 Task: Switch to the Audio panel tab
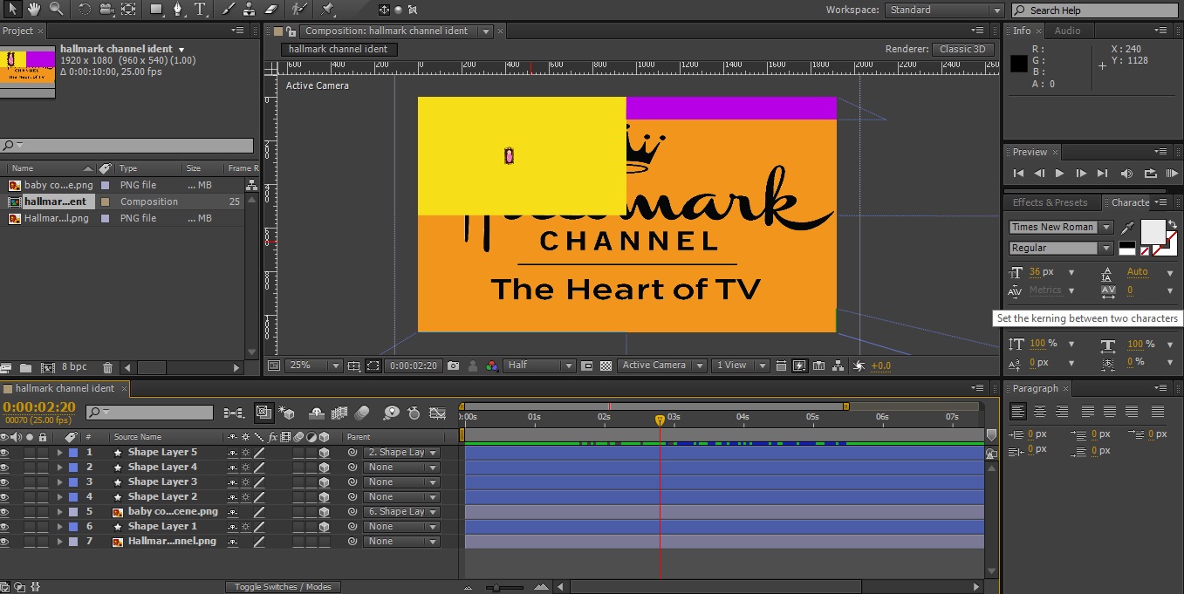1067,31
